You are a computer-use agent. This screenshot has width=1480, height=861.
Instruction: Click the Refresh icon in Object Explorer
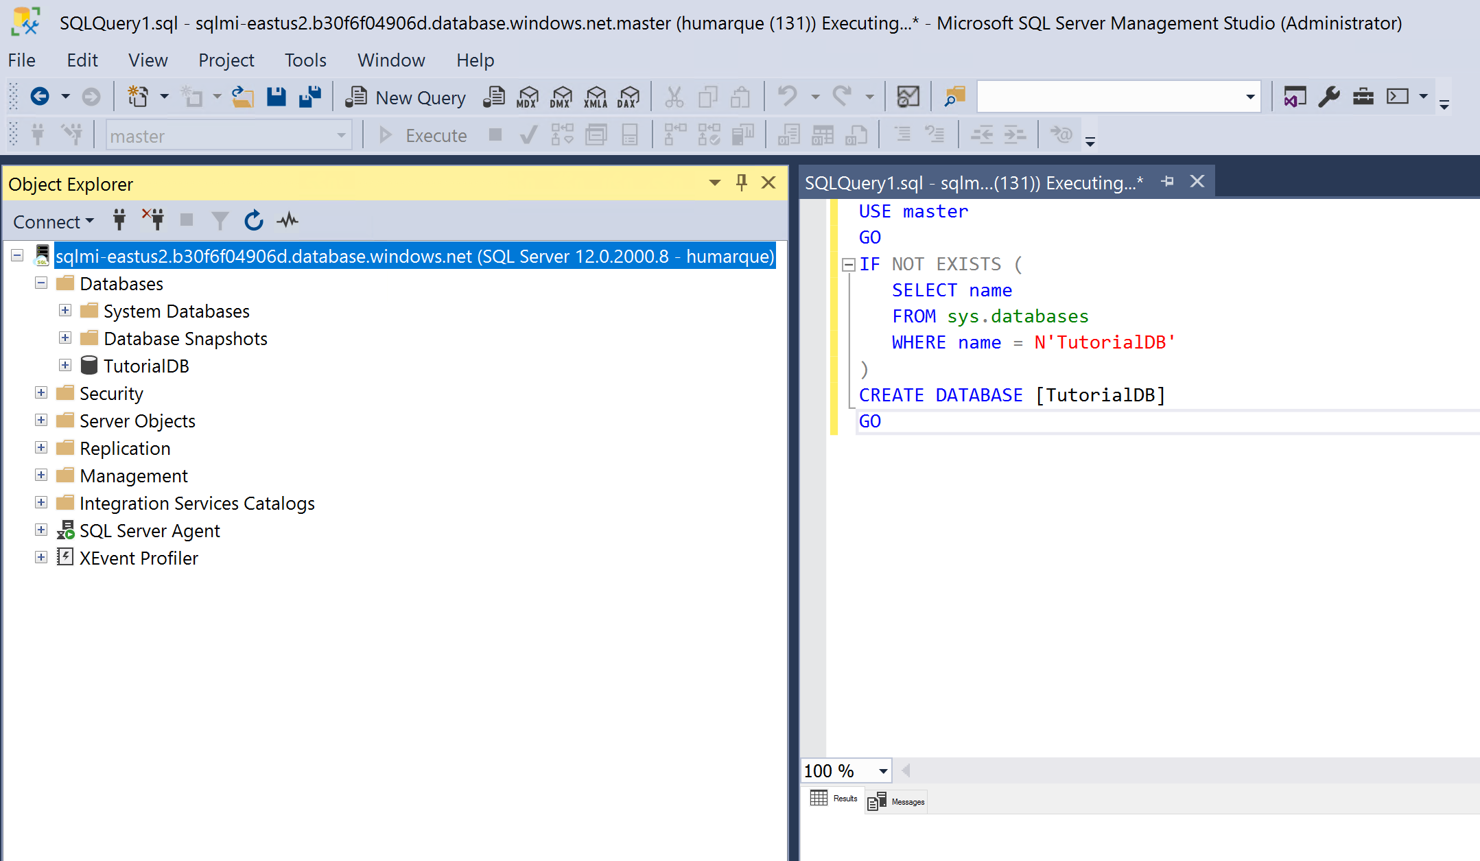(254, 221)
